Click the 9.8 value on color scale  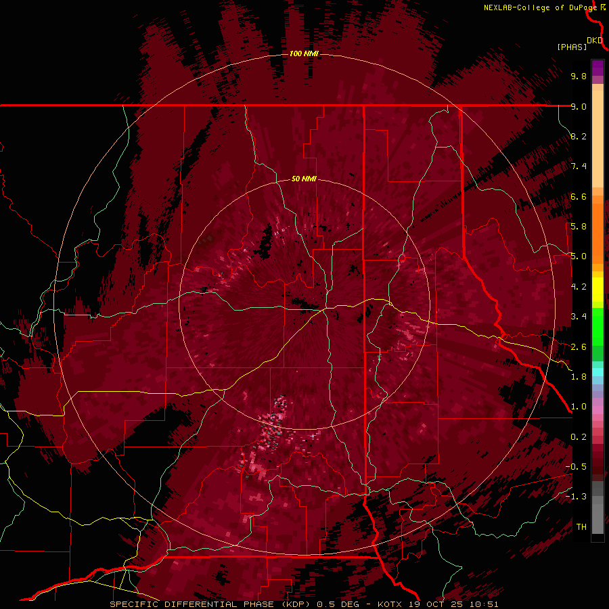pos(579,76)
